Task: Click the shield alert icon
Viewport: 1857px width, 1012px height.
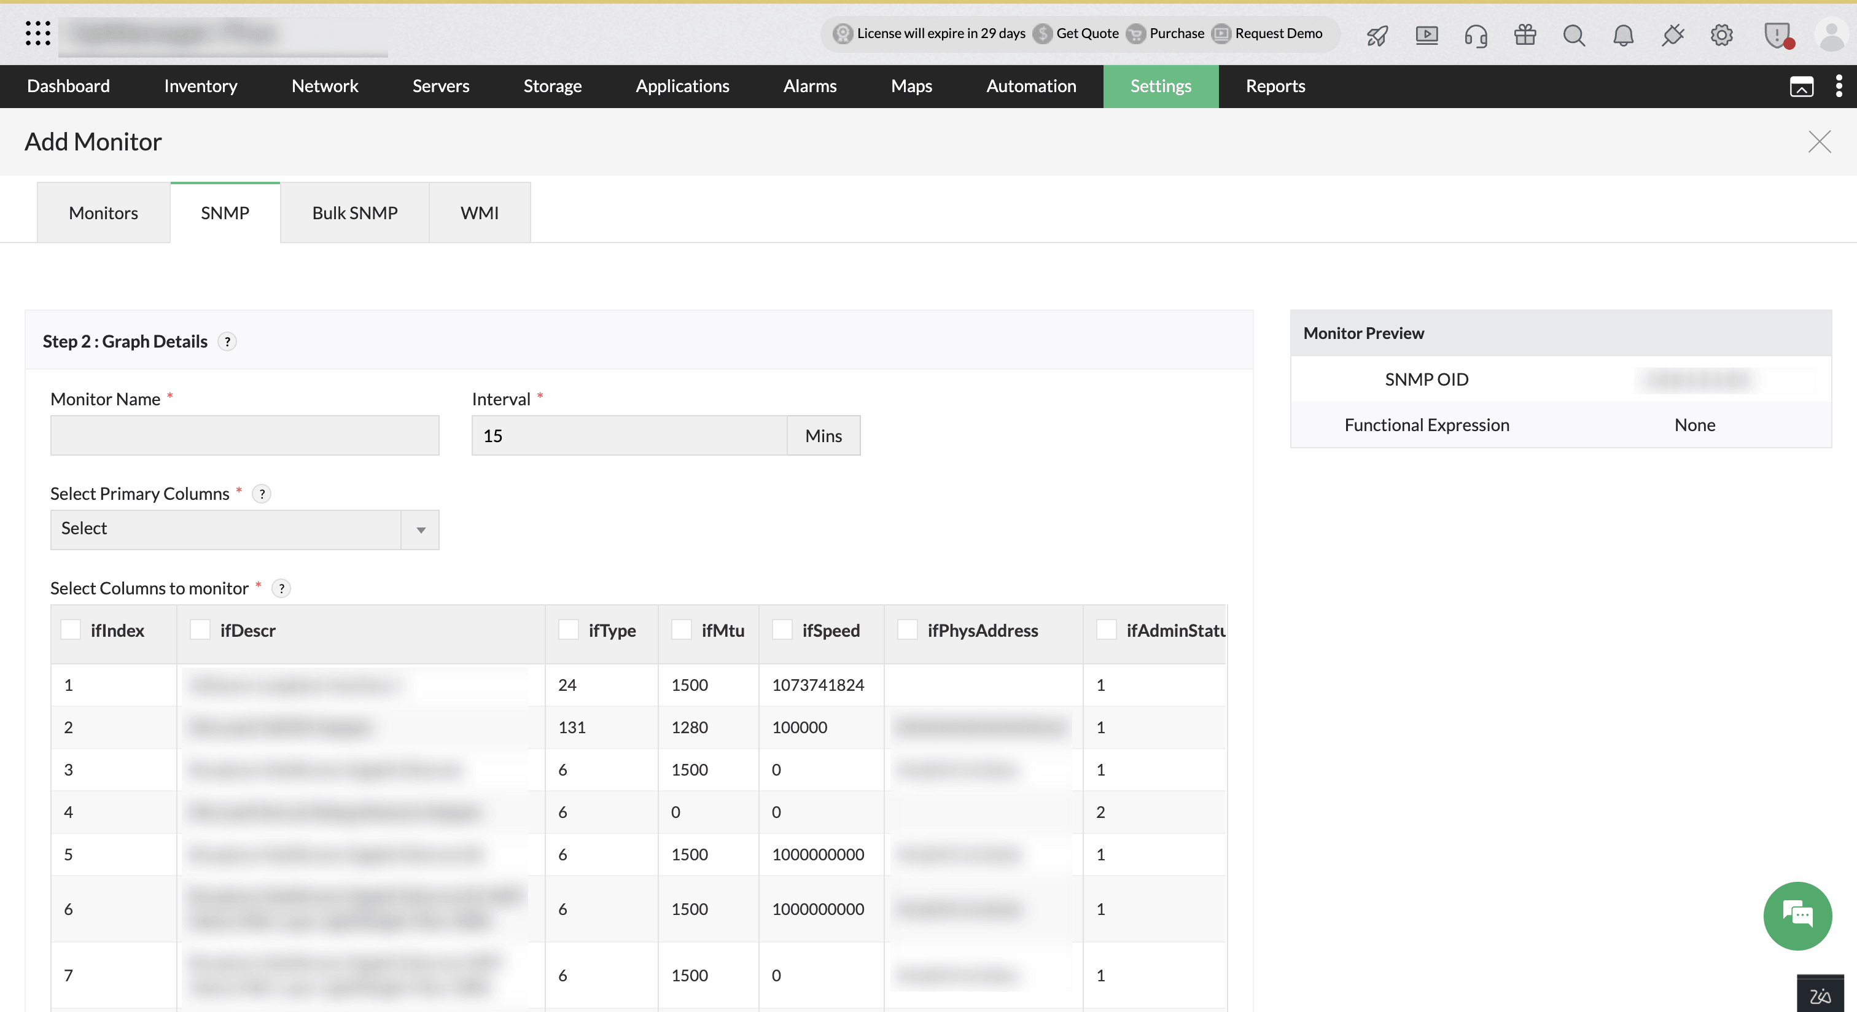Action: (x=1778, y=34)
